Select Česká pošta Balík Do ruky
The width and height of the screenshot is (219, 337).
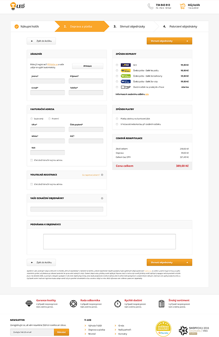point(117,81)
